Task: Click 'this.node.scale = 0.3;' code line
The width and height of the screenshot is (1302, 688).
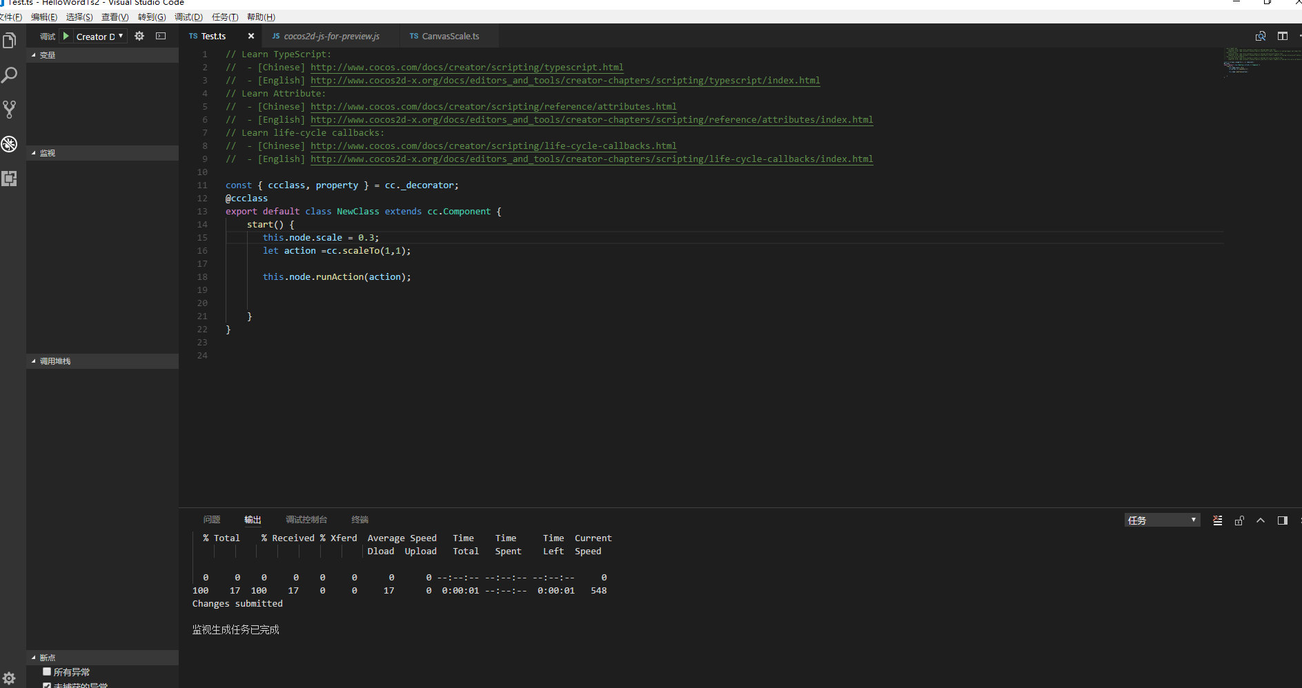Action: click(x=321, y=238)
